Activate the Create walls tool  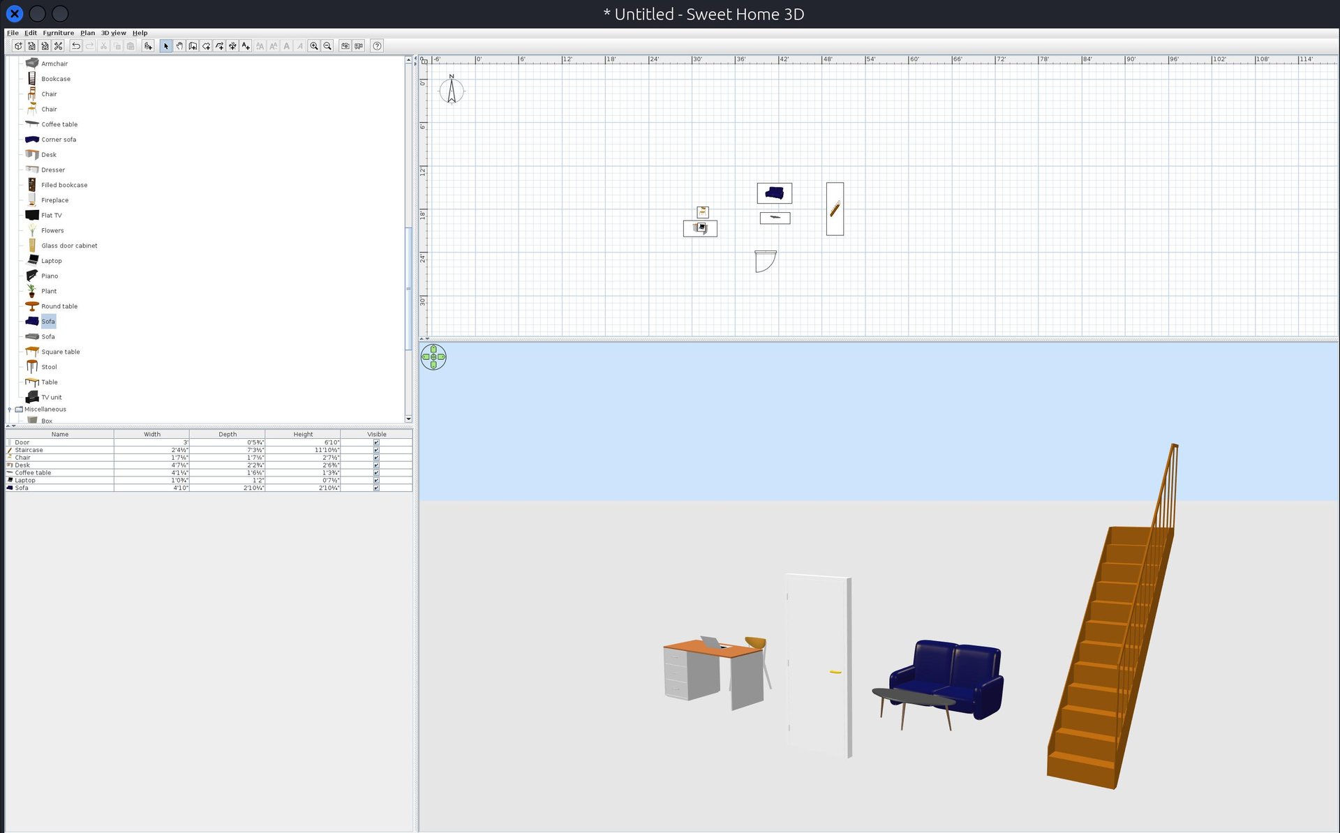(193, 46)
